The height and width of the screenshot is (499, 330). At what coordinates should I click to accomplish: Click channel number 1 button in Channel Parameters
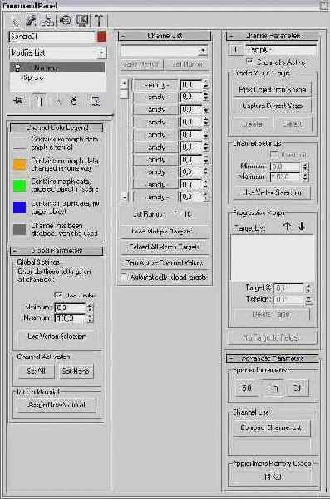click(x=235, y=49)
